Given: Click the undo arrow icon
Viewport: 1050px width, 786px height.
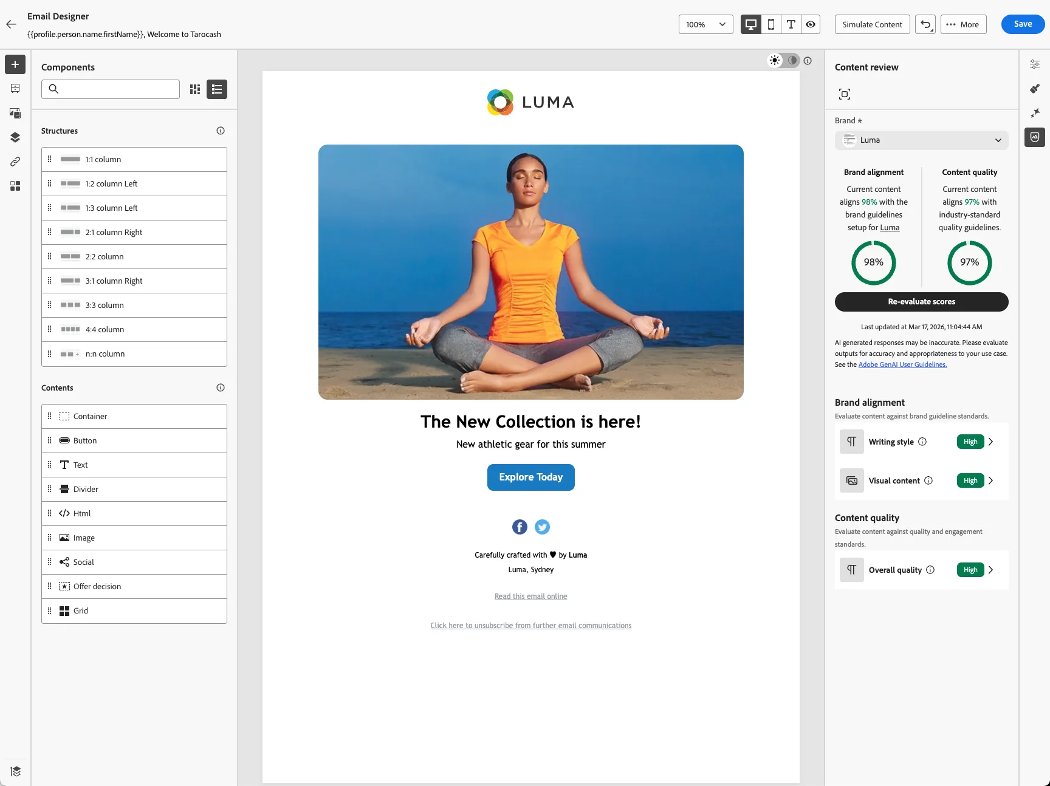Looking at the screenshot, I should point(925,24).
